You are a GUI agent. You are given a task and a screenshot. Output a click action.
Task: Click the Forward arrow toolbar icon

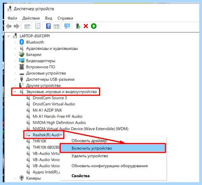(x=16, y=26)
